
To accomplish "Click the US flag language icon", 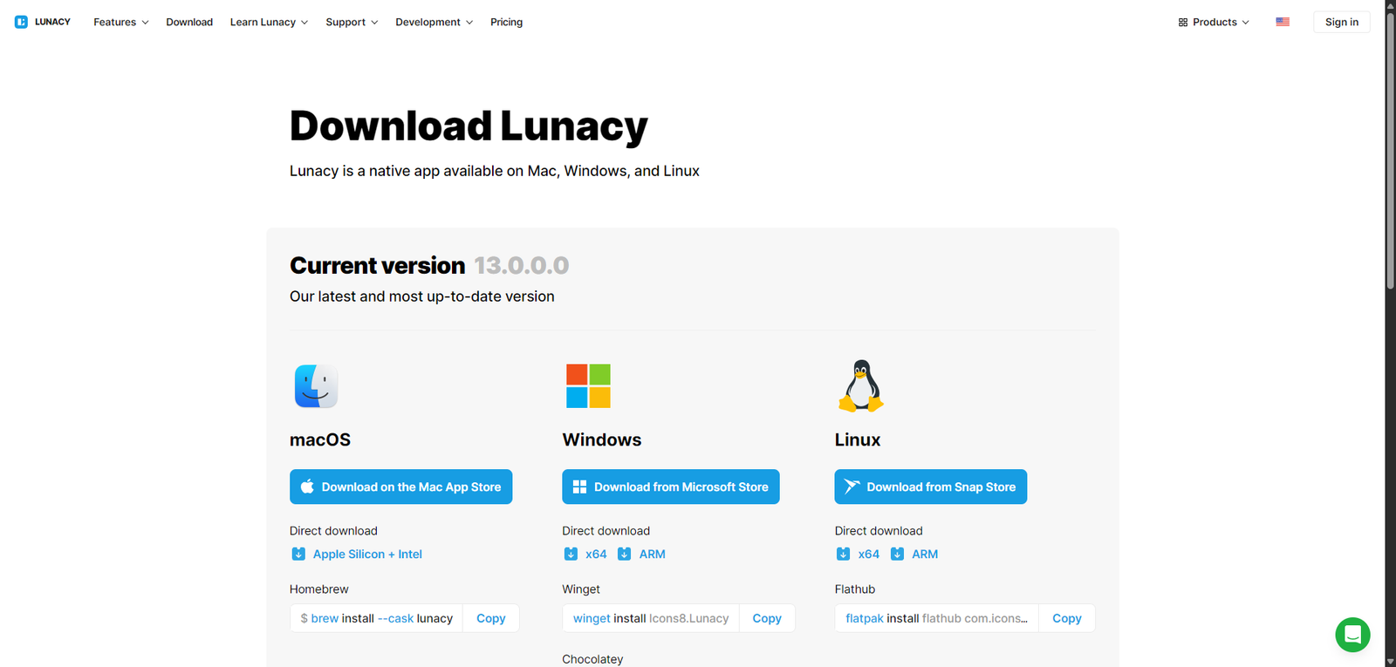I will pyautogui.click(x=1282, y=22).
